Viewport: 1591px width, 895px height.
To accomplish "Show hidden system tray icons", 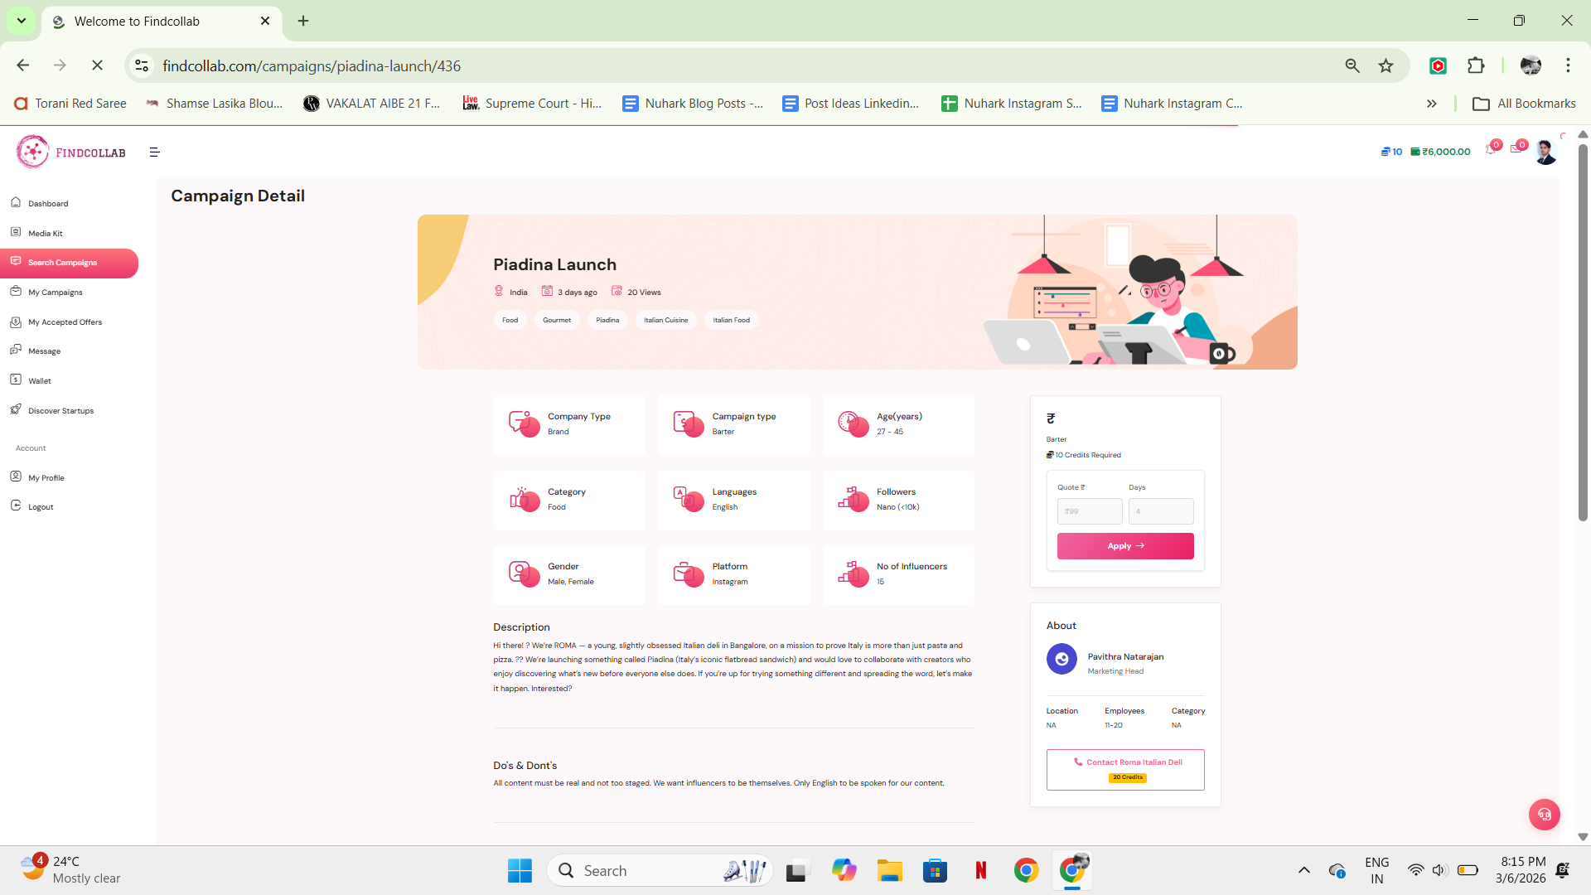I will (x=1303, y=870).
